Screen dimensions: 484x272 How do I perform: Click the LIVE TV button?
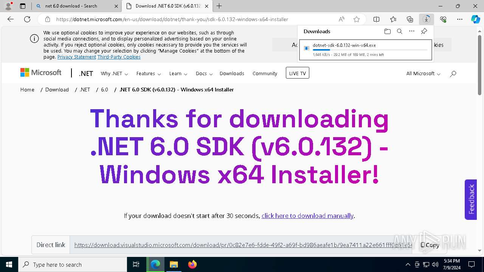coord(298,73)
